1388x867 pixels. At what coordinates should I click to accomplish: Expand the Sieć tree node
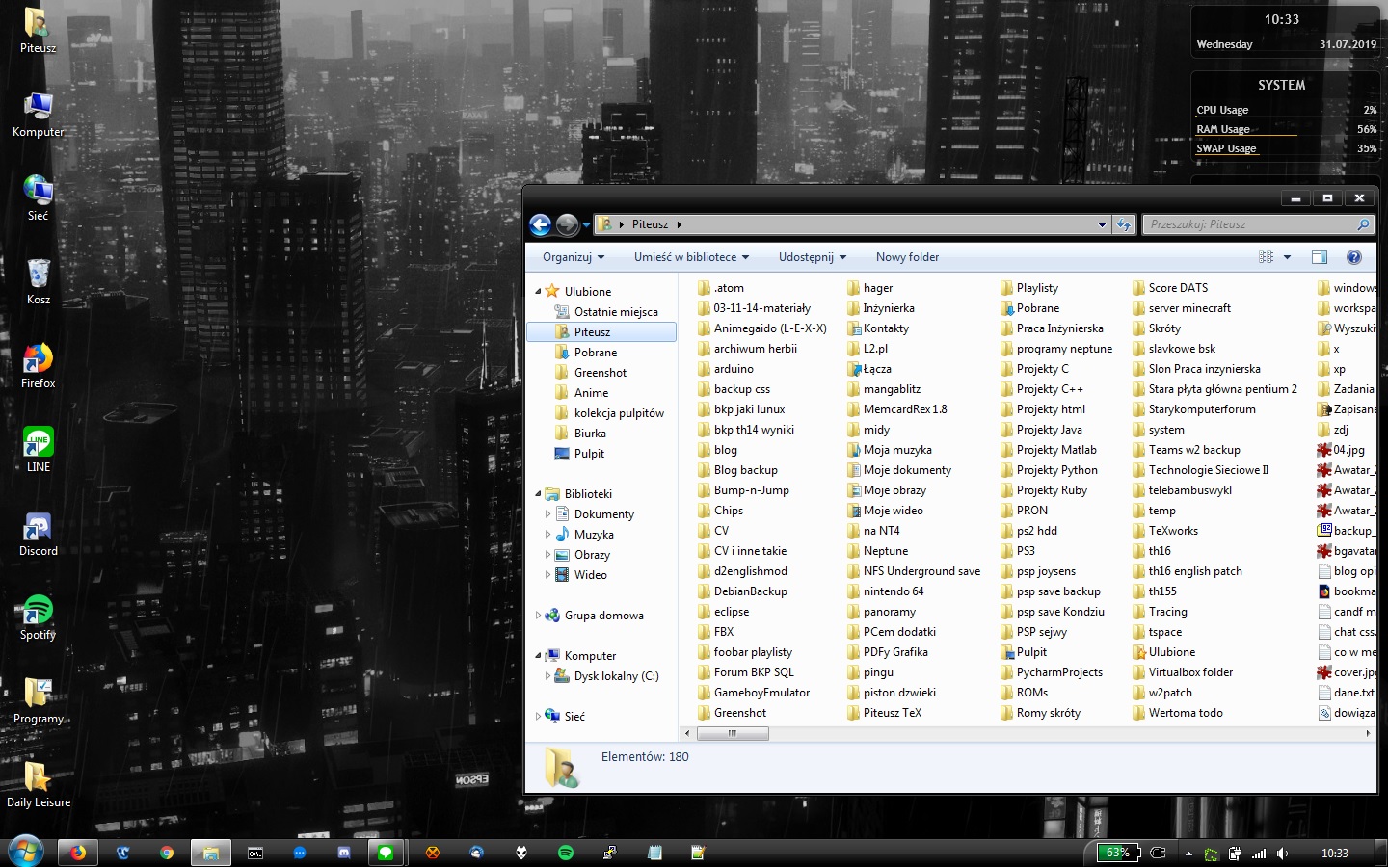click(538, 716)
